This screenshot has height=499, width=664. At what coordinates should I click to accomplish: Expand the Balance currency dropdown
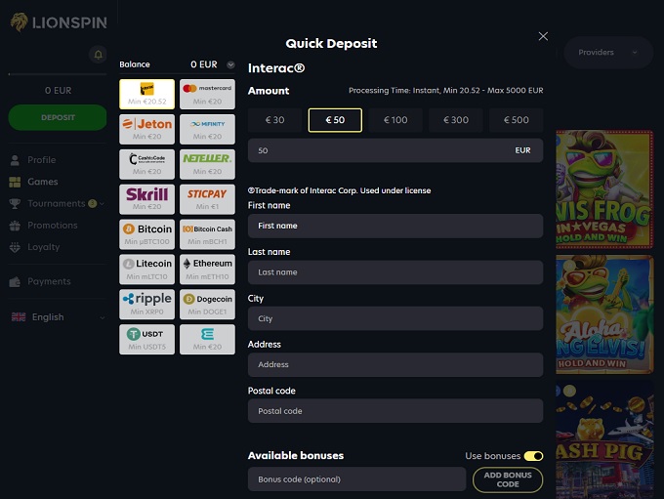(x=230, y=65)
